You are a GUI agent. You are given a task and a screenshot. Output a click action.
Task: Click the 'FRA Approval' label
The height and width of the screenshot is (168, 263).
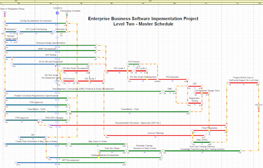coord(36,102)
